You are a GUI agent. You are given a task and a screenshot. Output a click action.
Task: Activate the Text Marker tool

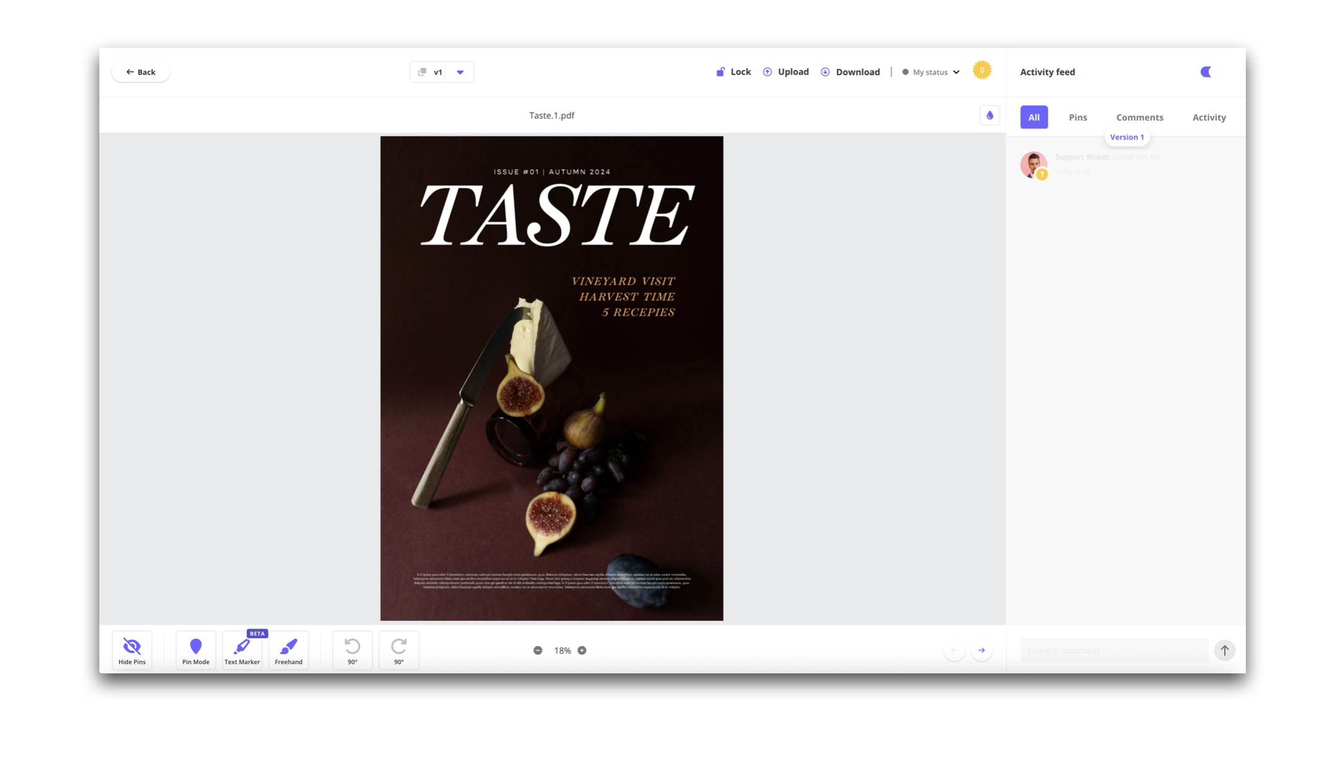[242, 650]
